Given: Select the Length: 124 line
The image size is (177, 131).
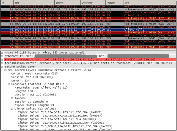Looking at the screenshot, I should click(20, 81).
